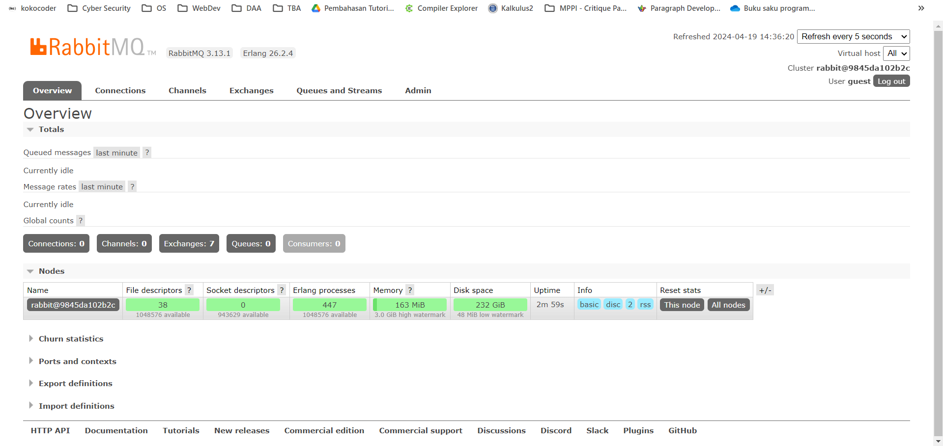Open node rabbit@9845da102b2c details

73,305
